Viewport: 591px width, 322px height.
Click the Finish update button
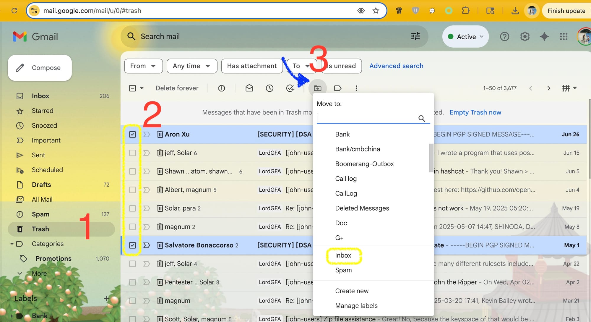[566, 11]
